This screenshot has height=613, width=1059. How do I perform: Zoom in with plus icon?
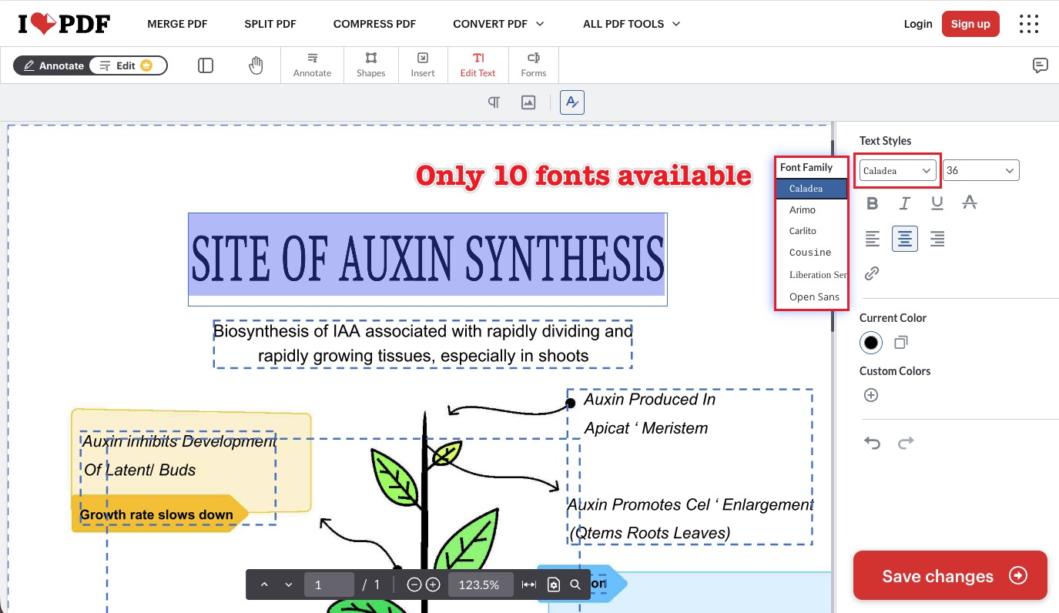pyautogui.click(x=433, y=585)
